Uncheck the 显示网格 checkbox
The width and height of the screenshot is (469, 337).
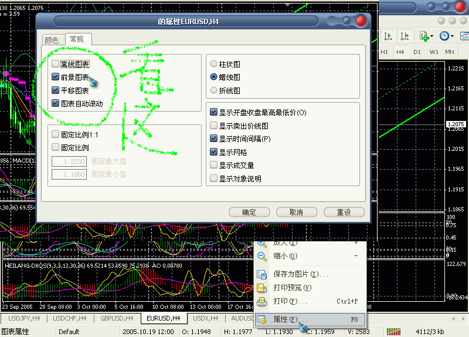coord(213,151)
